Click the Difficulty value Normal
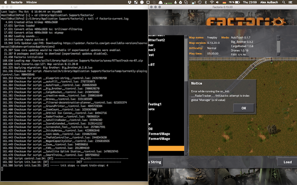Viewport: 297px width, 185px height. [212, 48]
